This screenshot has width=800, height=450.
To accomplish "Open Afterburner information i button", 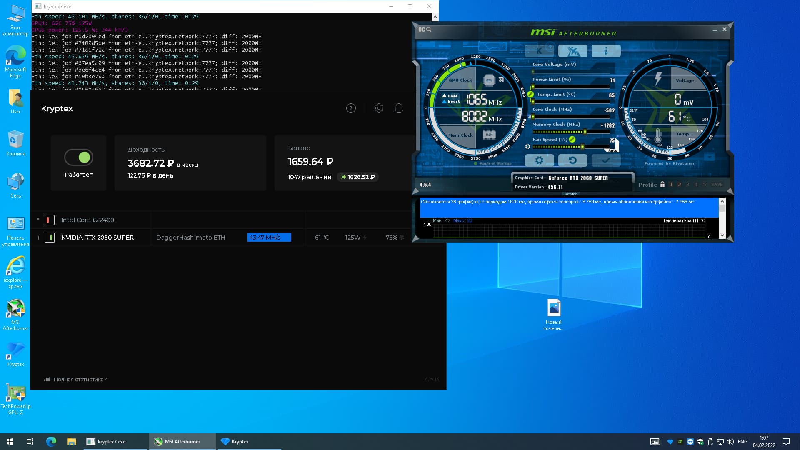I will 606,51.
